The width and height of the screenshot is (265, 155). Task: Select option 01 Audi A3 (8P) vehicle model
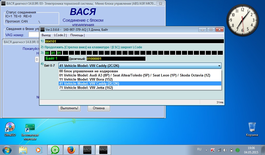click(140, 75)
